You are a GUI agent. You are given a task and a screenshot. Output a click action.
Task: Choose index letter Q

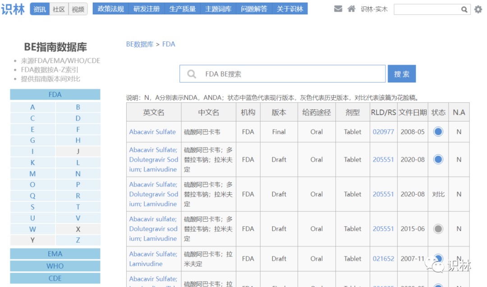(x=32, y=196)
